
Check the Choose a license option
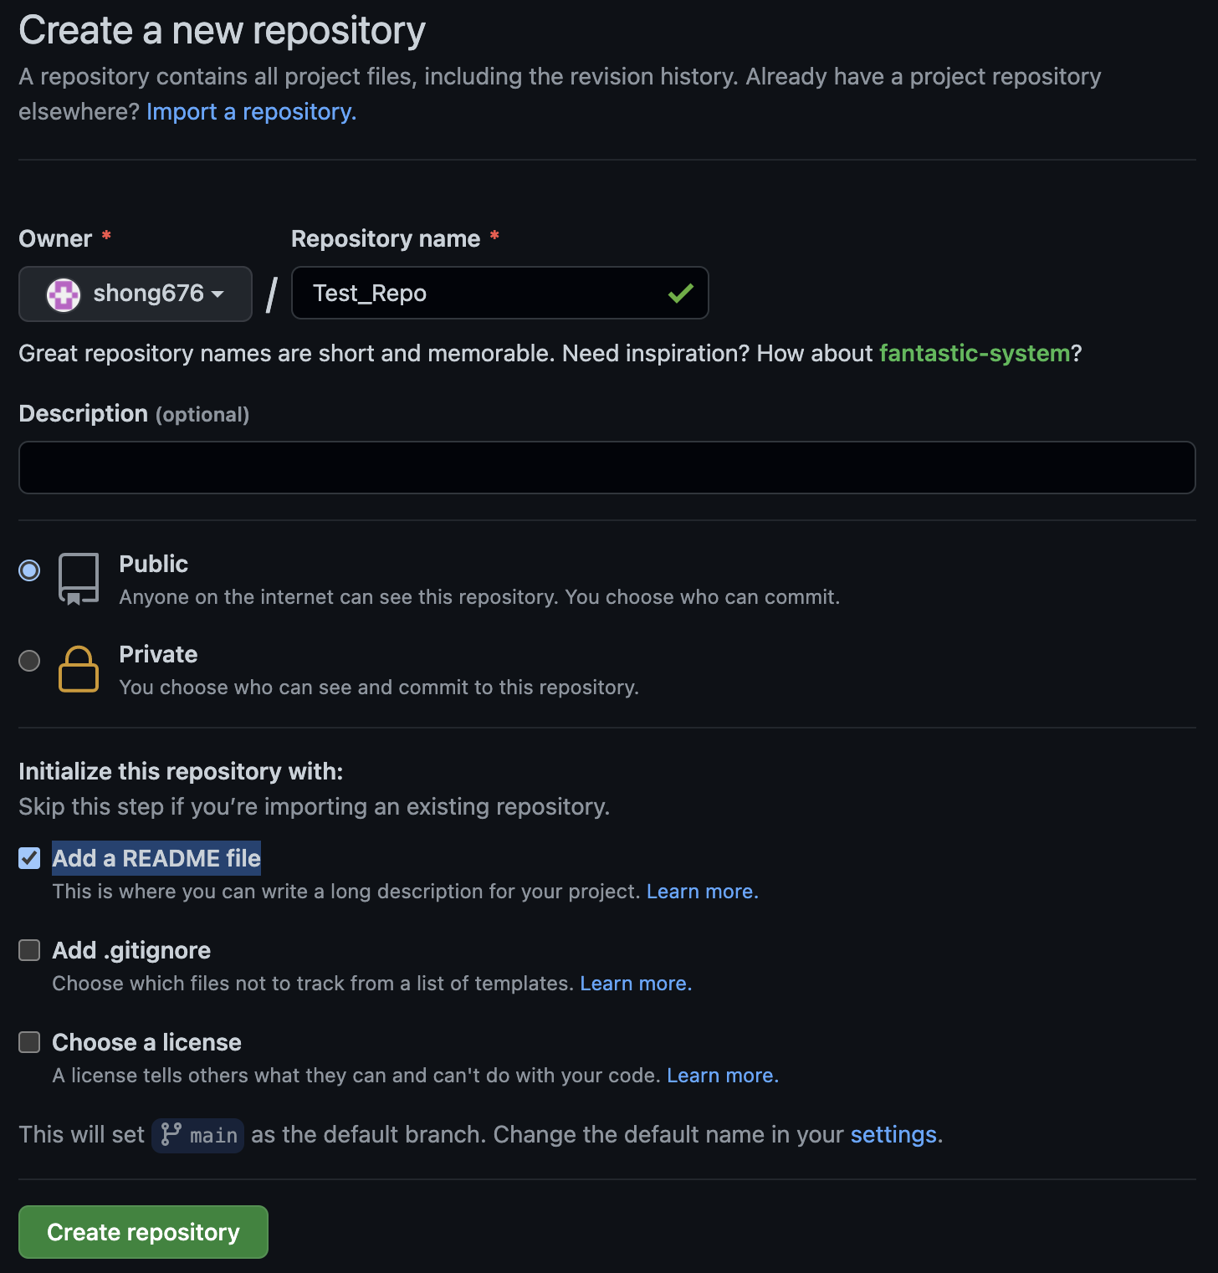28,1042
